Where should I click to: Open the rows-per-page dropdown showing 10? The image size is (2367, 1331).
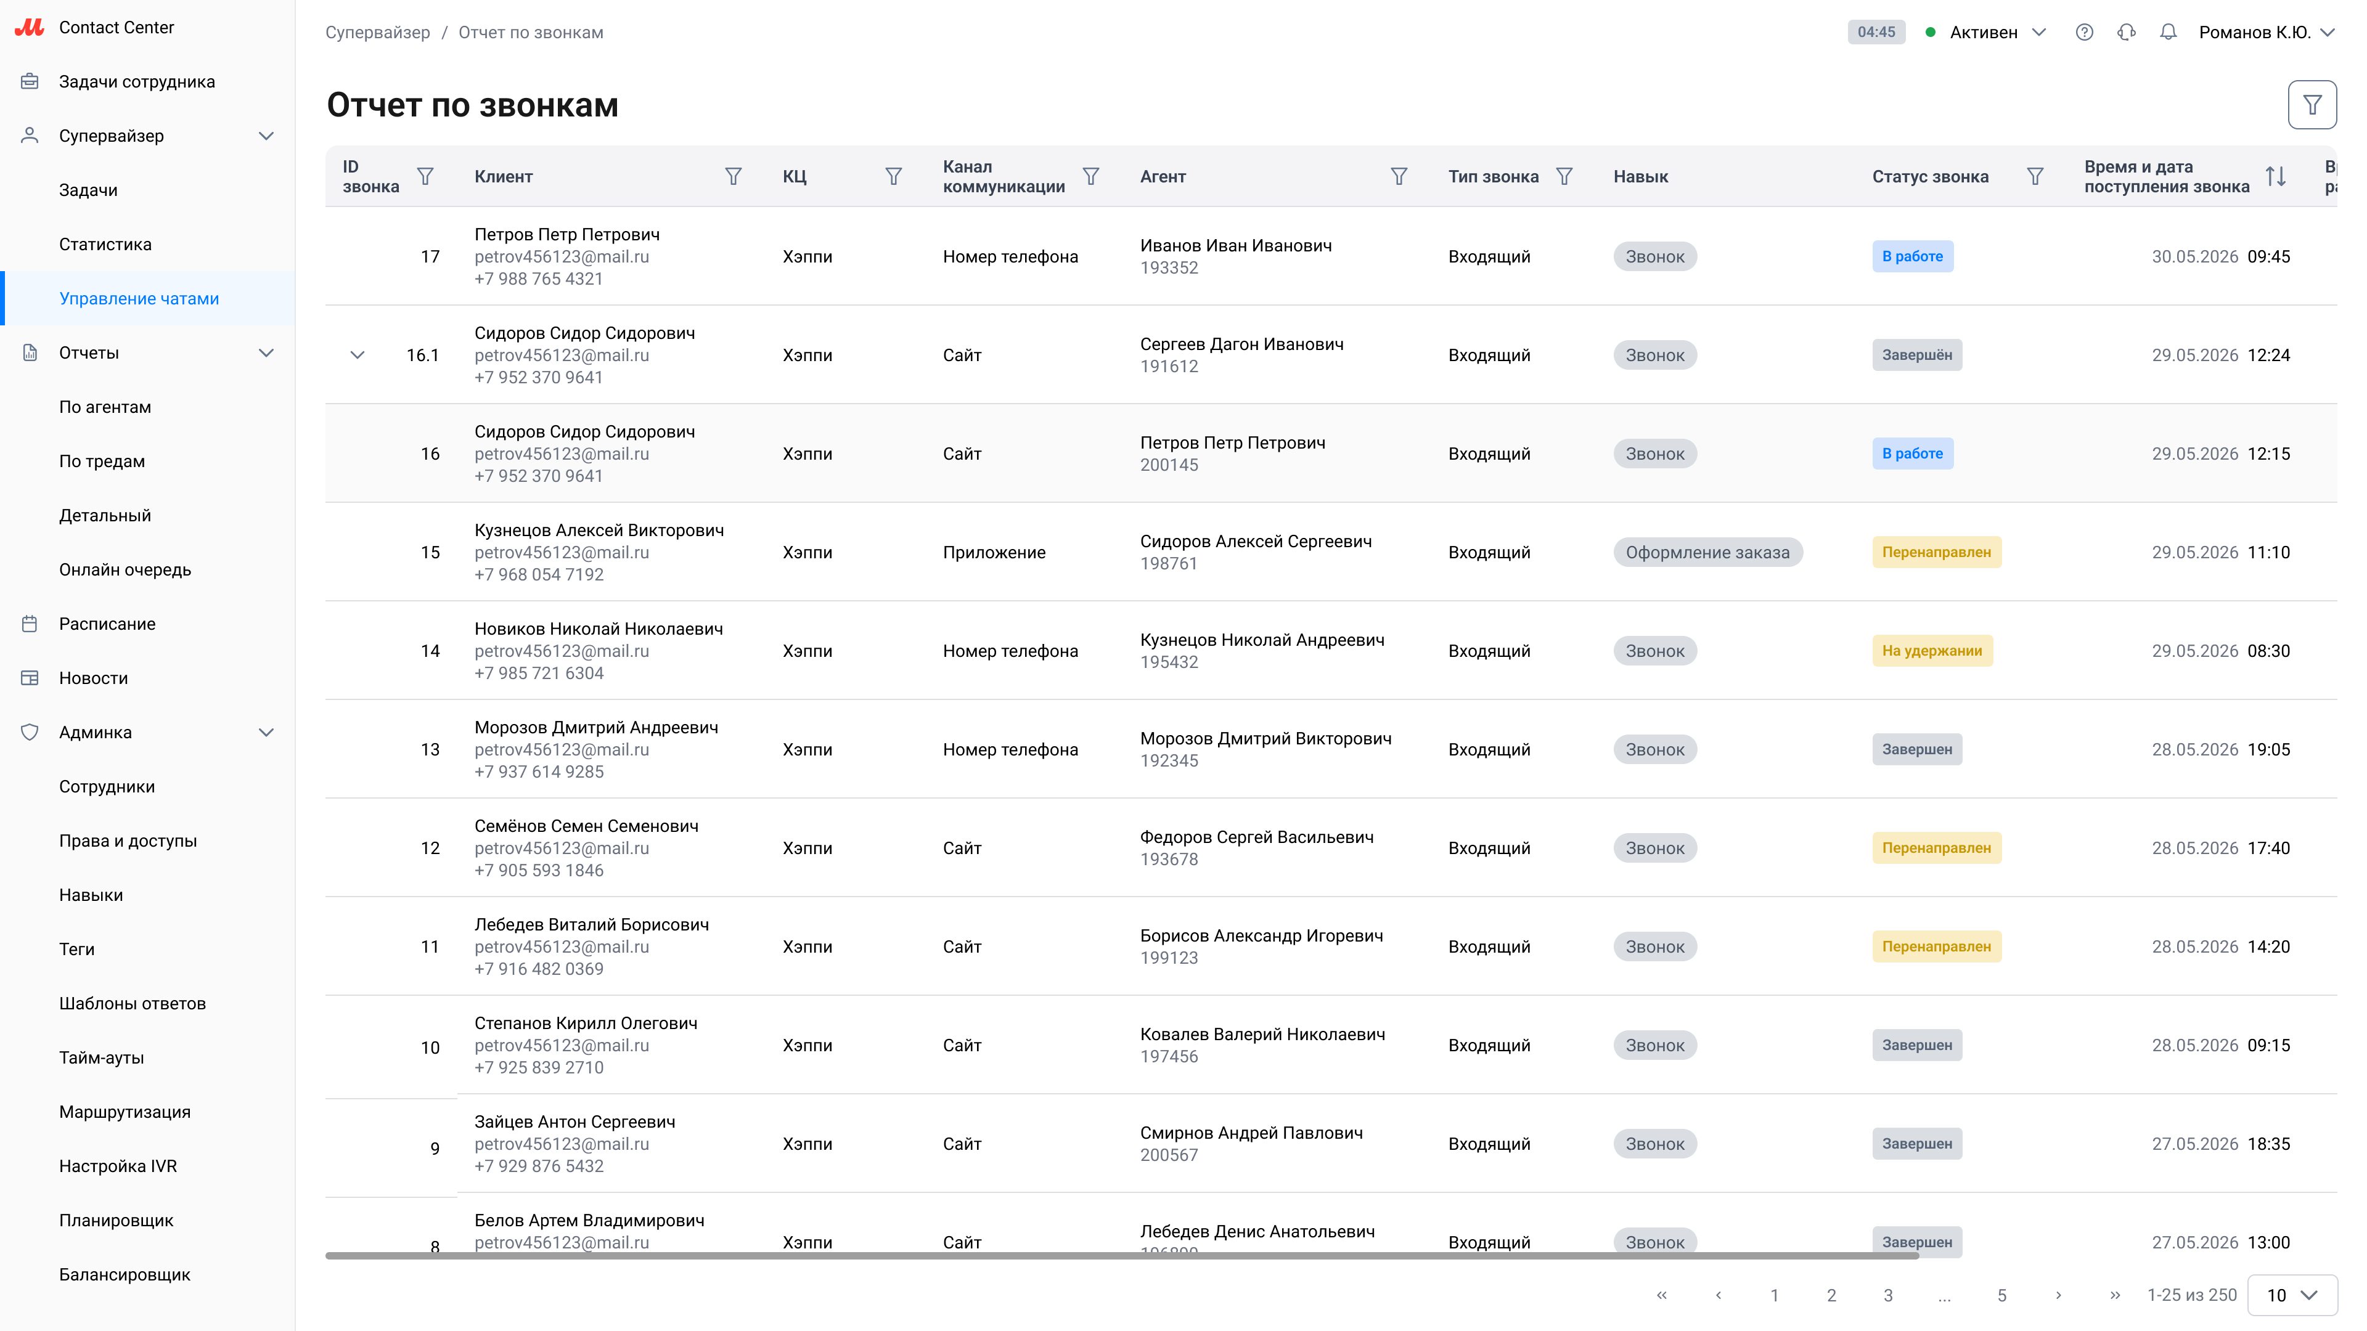point(2292,1295)
